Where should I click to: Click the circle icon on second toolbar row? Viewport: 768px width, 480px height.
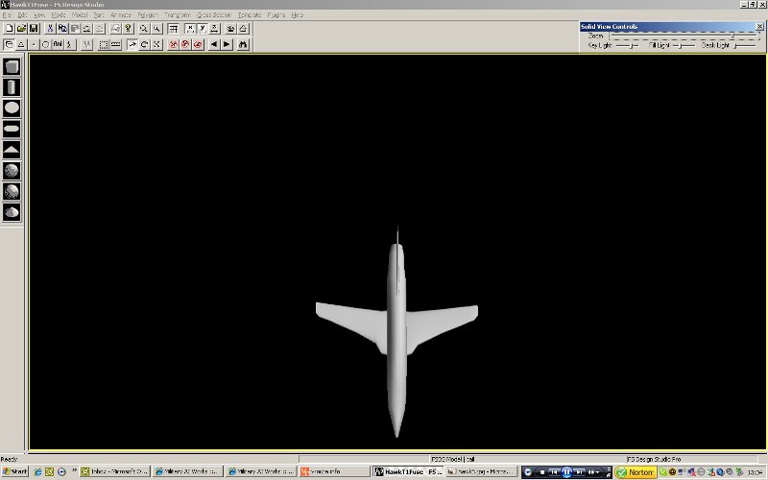tap(45, 44)
